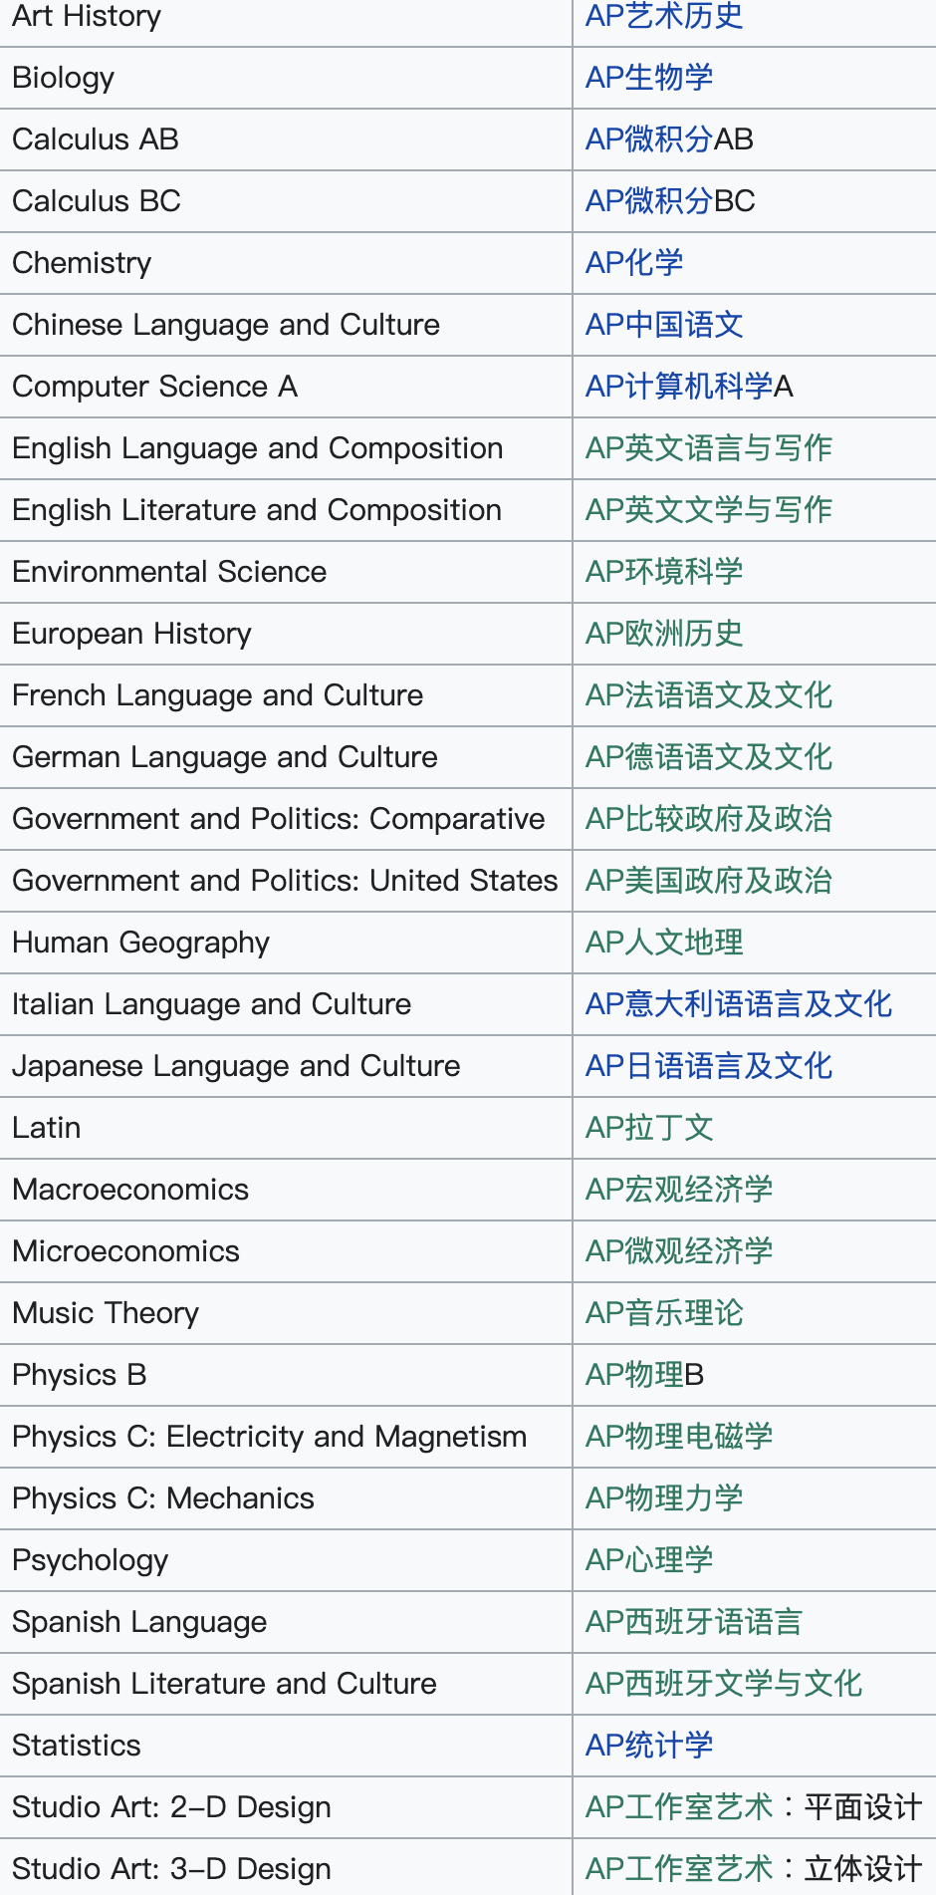Open the AP人文地理 link

tap(664, 943)
